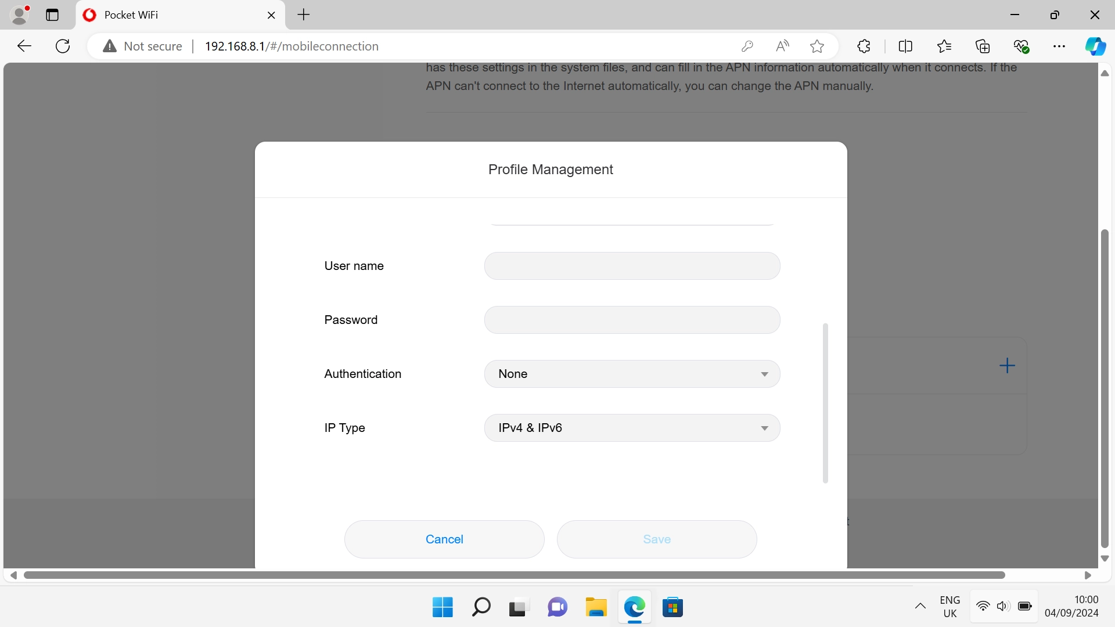Start Read aloud for this page
This screenshot has height=627, width=1115.
coord(782,46)
